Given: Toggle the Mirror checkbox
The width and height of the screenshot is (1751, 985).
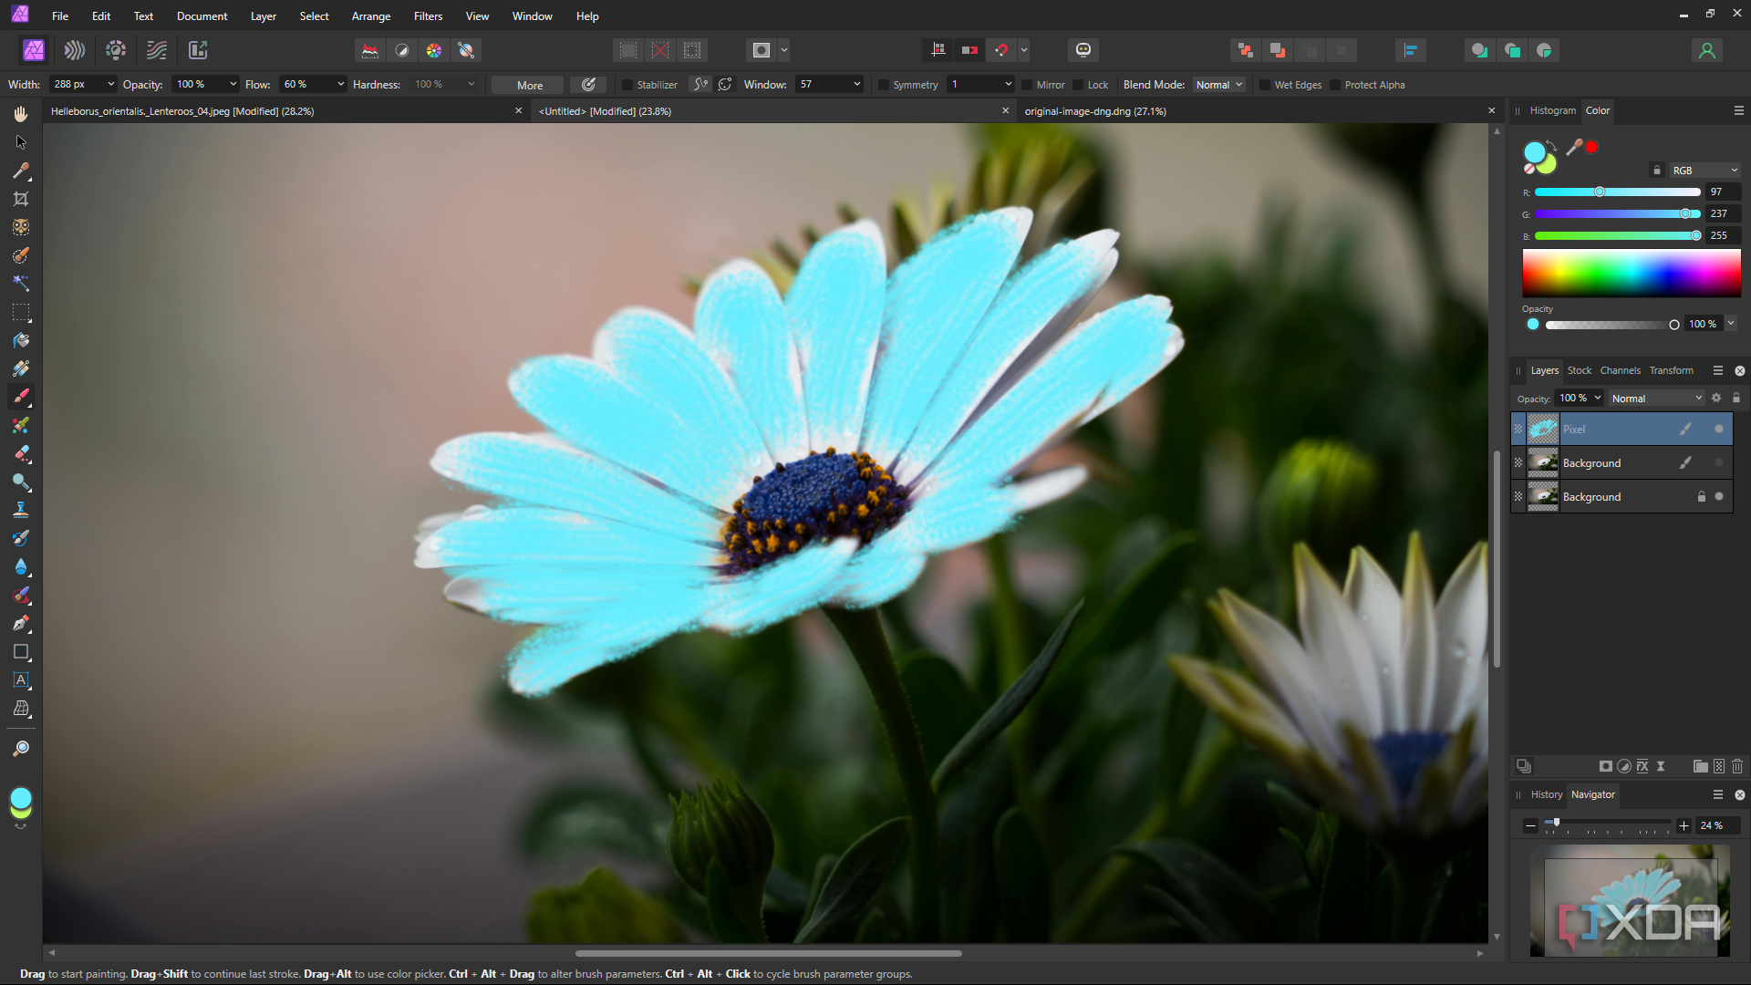Looking at the screenshot, I should tap(1027, 85).
